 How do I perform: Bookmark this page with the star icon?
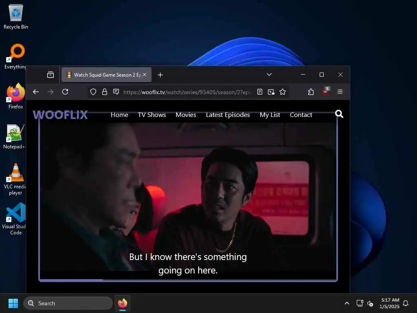283,92
